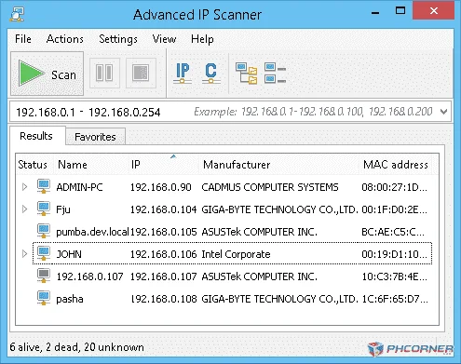
Task: Expand the Fju row
Action: 24,209
